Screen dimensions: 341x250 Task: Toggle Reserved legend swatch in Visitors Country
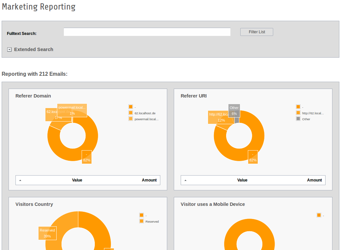(x=142, y=221)
